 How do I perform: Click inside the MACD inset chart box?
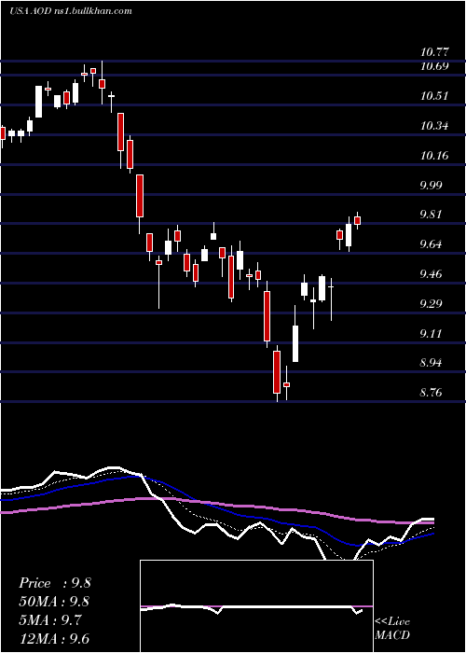click(256, 606)
